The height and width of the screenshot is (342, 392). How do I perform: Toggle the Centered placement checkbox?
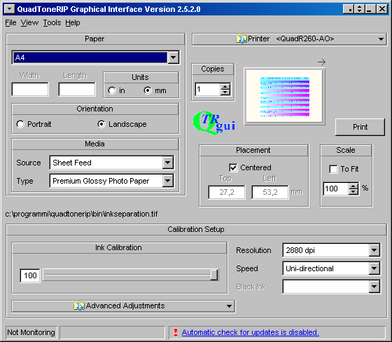click(x=233, y=167)
